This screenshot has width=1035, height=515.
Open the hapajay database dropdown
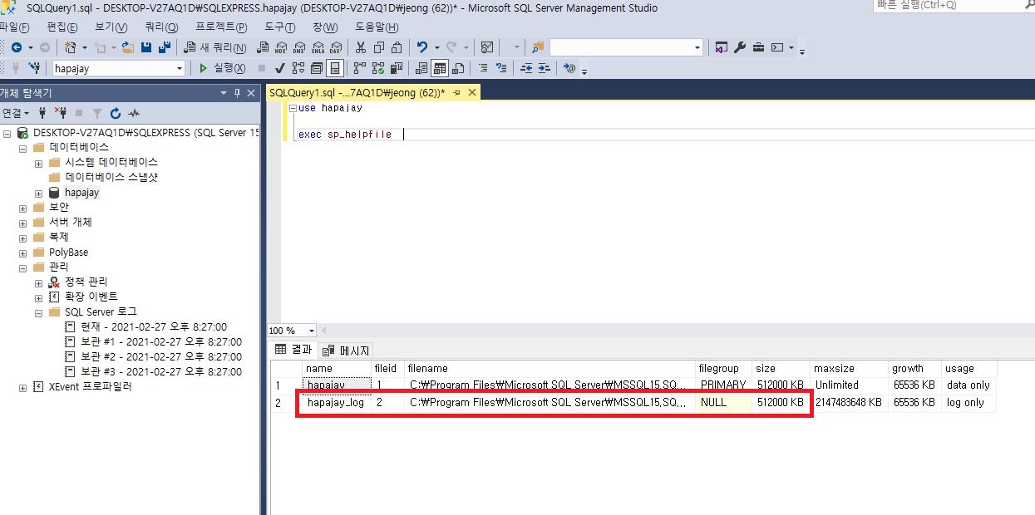[x=180, y=68]
